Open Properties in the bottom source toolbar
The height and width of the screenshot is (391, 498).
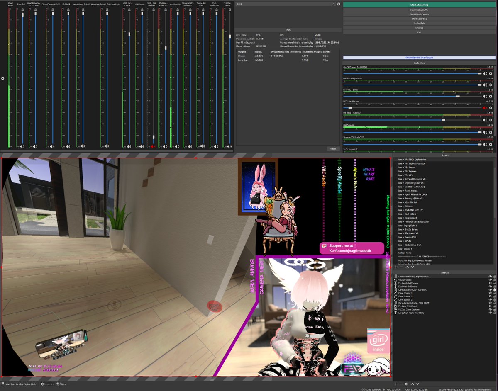[47, 384]
